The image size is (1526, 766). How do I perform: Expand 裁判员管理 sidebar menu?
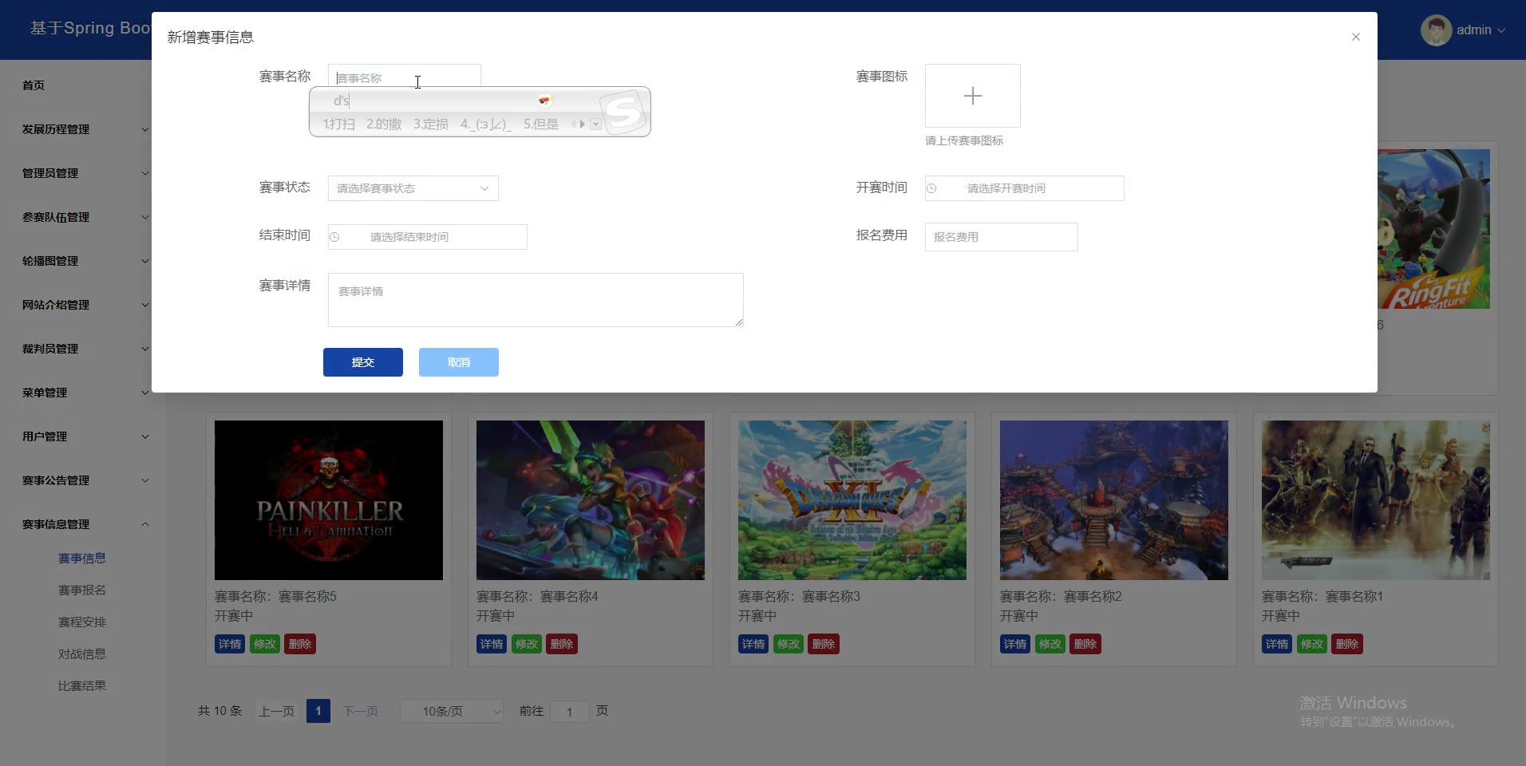point(84,349)
